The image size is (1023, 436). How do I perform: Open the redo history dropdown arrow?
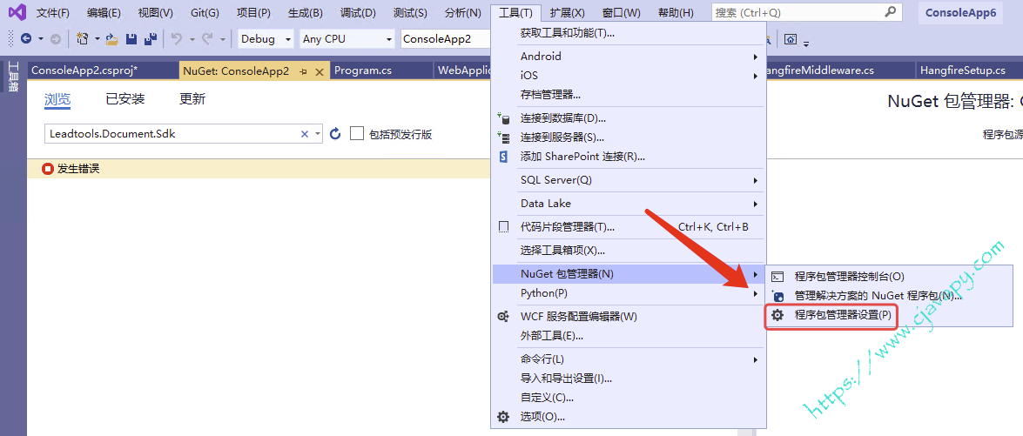[x=223, y=39]
